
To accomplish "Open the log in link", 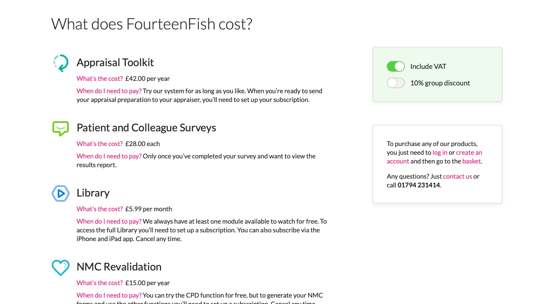I will coord(440,153).
